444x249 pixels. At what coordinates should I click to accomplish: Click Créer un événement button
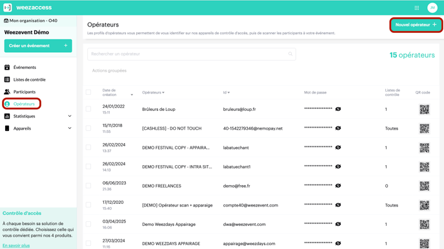(x=38, y=46)
